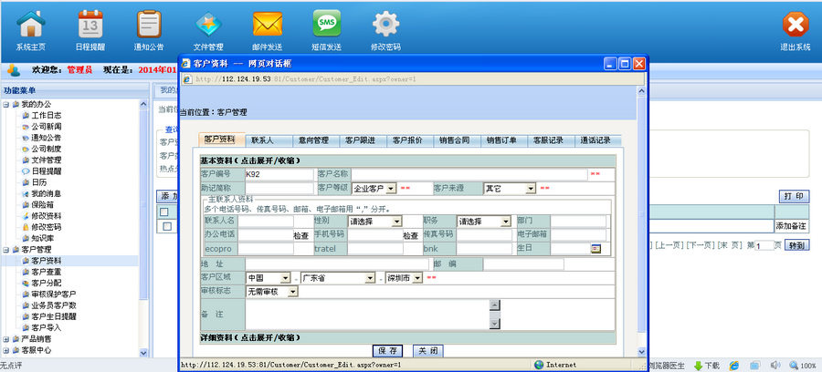Collapse the 我的办公 tree node
The image size is (822, 372).
(6, 104)
